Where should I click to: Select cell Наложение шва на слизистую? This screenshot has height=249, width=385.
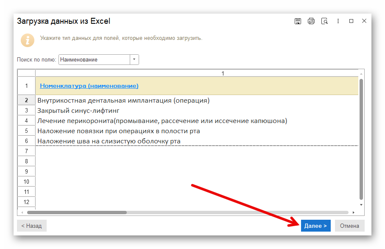197,141
